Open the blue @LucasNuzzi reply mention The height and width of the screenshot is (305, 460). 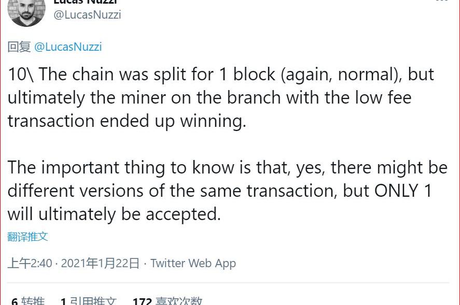(68, 47)
